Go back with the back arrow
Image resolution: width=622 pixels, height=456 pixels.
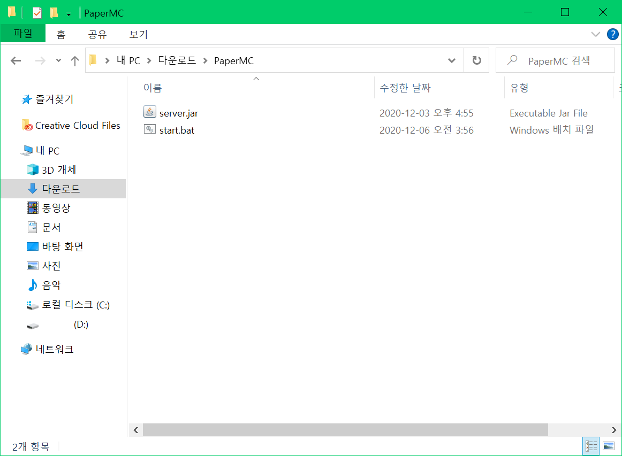16,60
